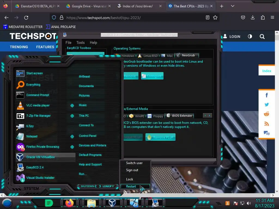Open the green notes app taskbar icon
Screen dimensions: 279x209
click(49, 203)
